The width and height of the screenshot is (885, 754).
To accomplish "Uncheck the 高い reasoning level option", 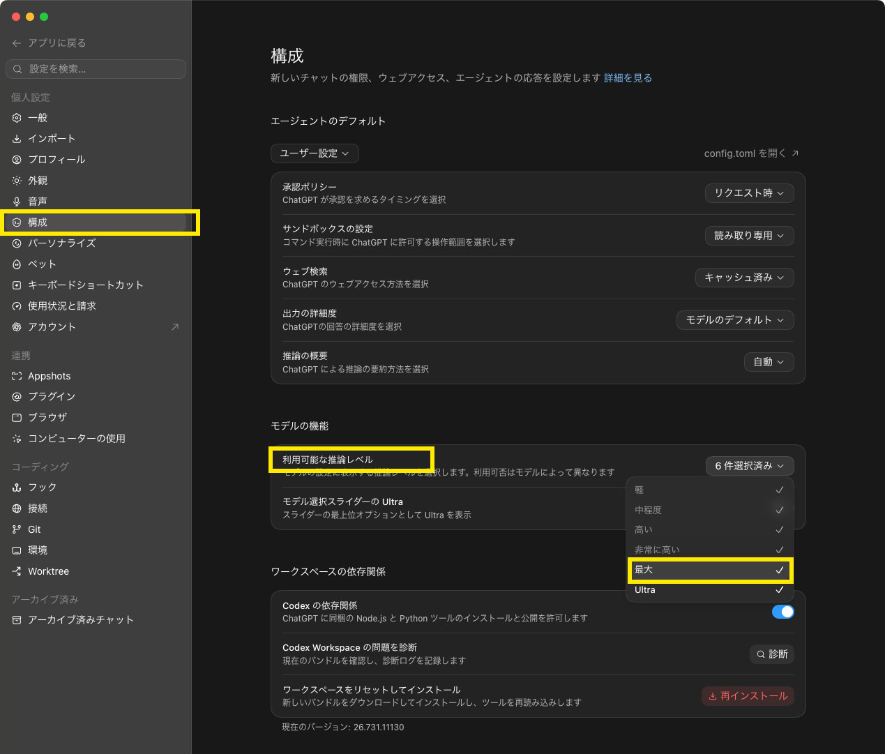I will 710,529.
